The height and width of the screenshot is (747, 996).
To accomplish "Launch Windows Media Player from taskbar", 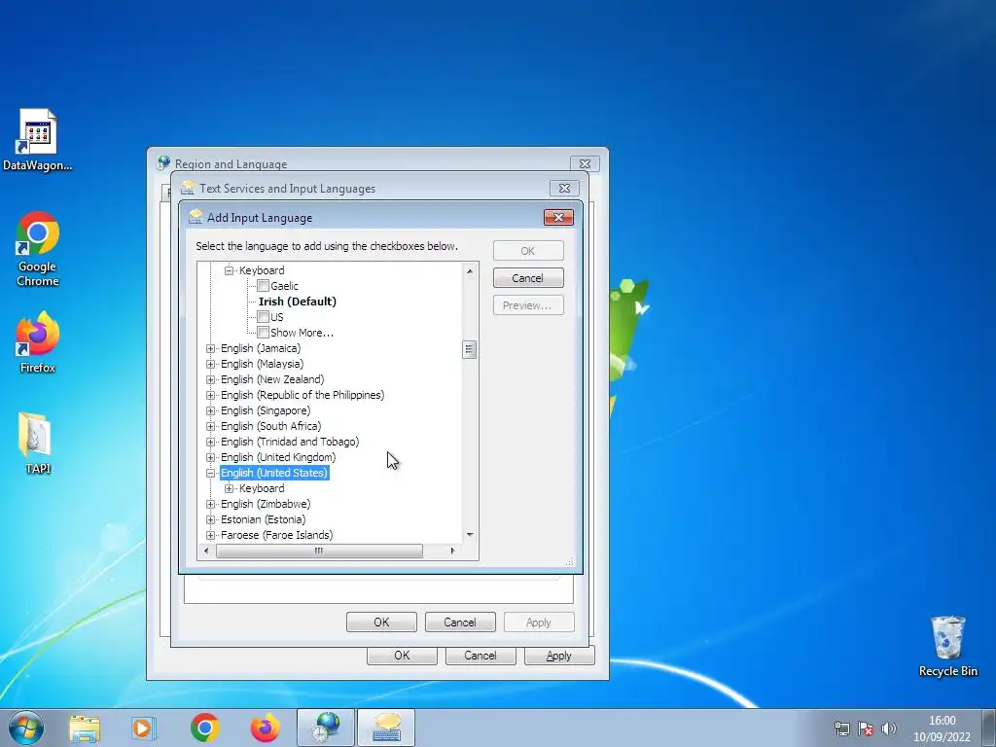I will [x=144, y=728].
